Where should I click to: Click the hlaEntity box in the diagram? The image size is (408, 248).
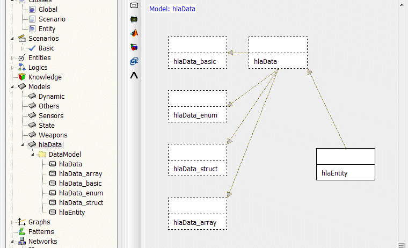(345, 164)
